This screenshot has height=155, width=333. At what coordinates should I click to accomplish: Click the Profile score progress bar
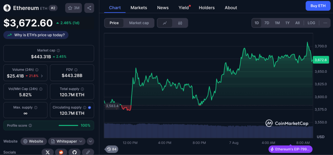point(68,125)
